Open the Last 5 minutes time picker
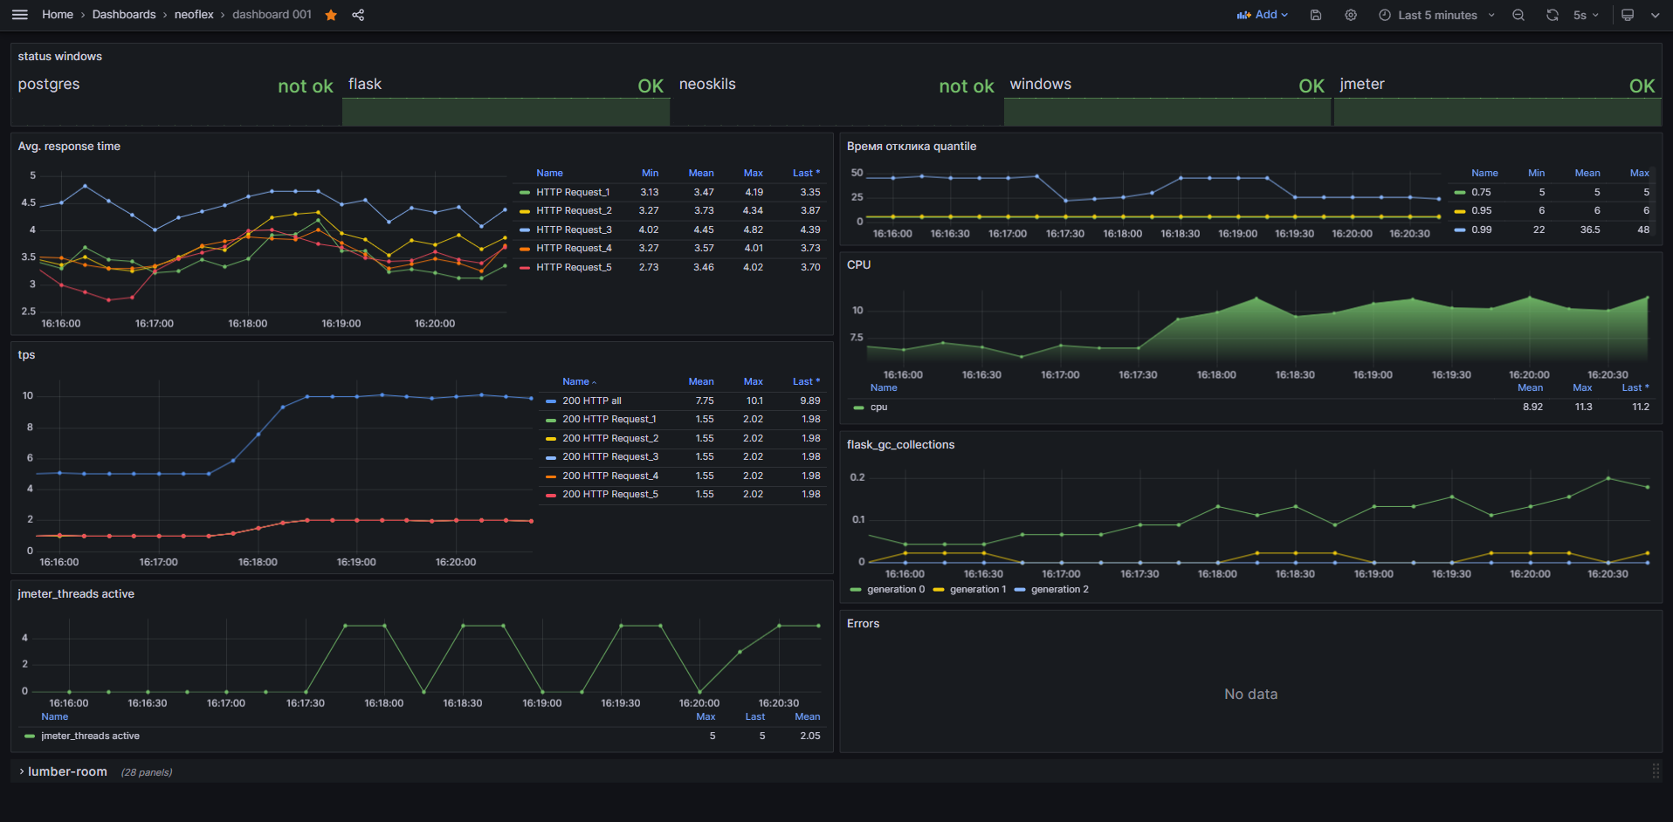The height and width of the screenshot is (822, 1673). (x=1436, y=15)
